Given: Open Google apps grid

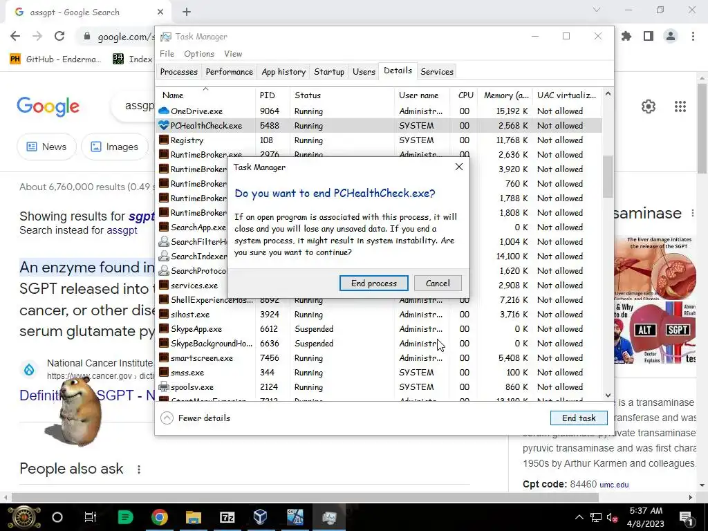Looking at the screenshot, I should point(680,106).
